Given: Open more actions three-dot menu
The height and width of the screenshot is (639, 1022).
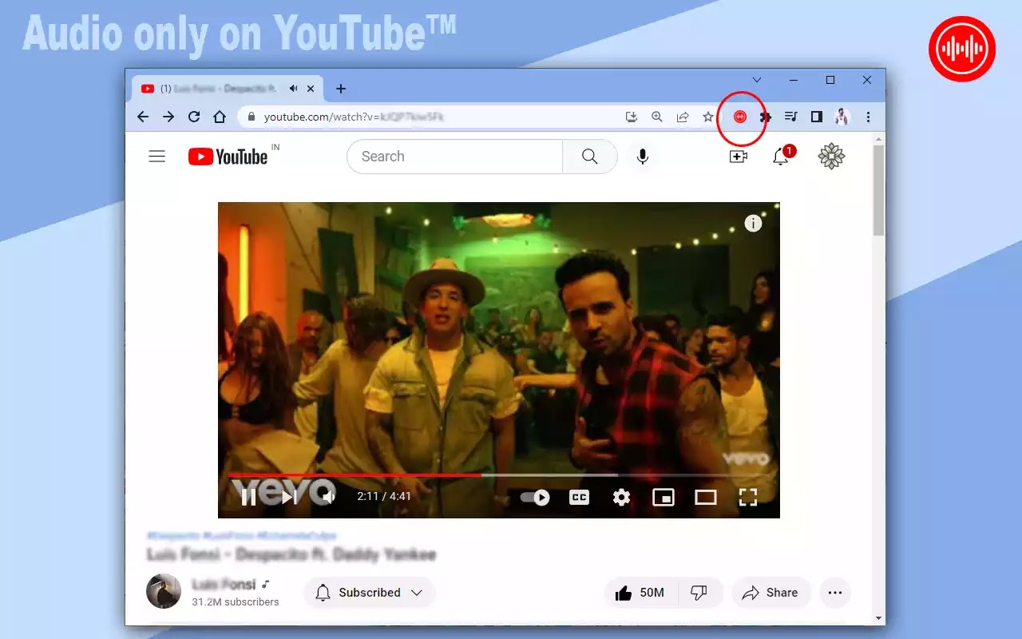Looking at the screenshot, I should [835, 593].
